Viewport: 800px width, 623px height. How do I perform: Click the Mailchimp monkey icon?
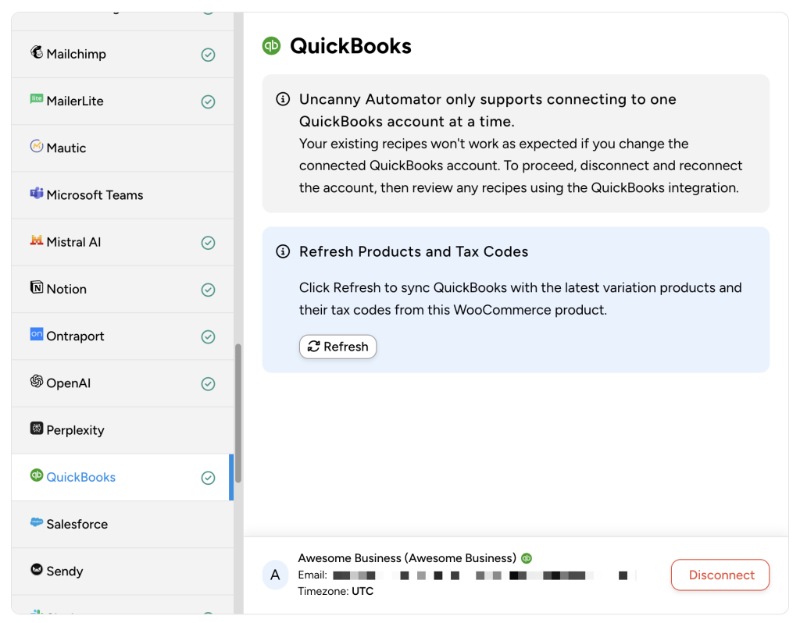tap(37, 54)
